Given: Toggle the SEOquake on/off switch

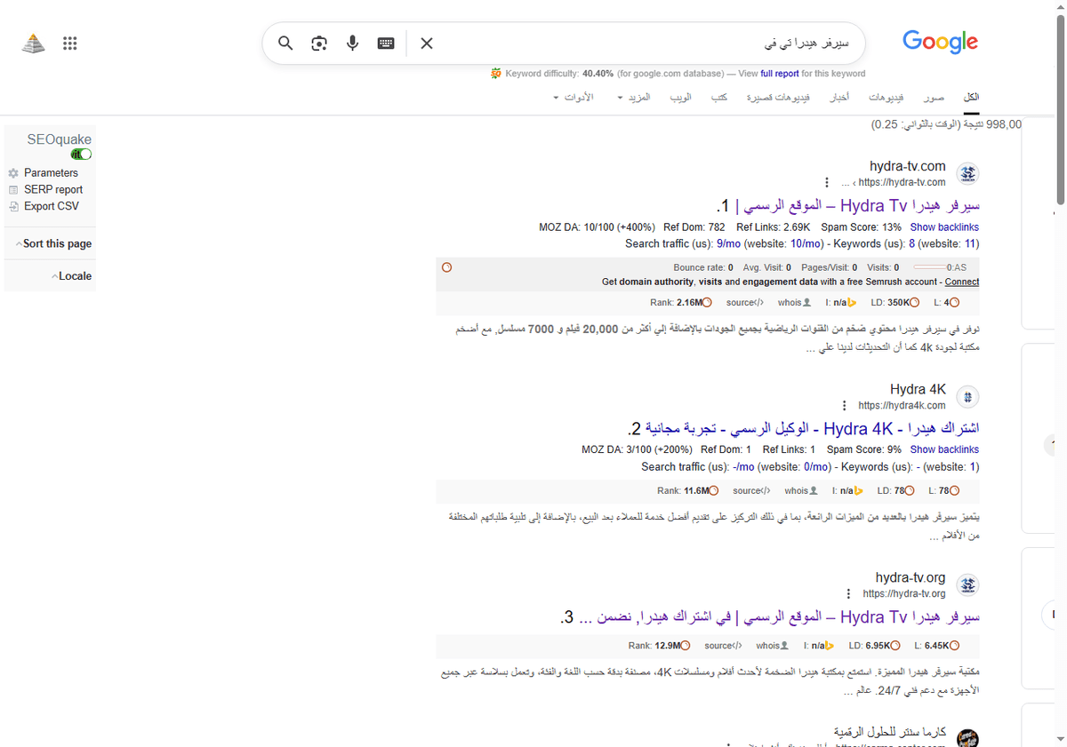Looking at the screenshot, I should 80,154.
